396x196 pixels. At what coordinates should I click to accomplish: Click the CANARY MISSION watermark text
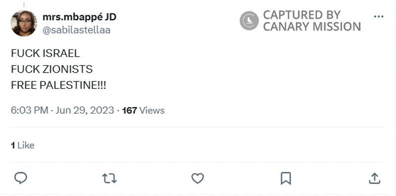312,27
